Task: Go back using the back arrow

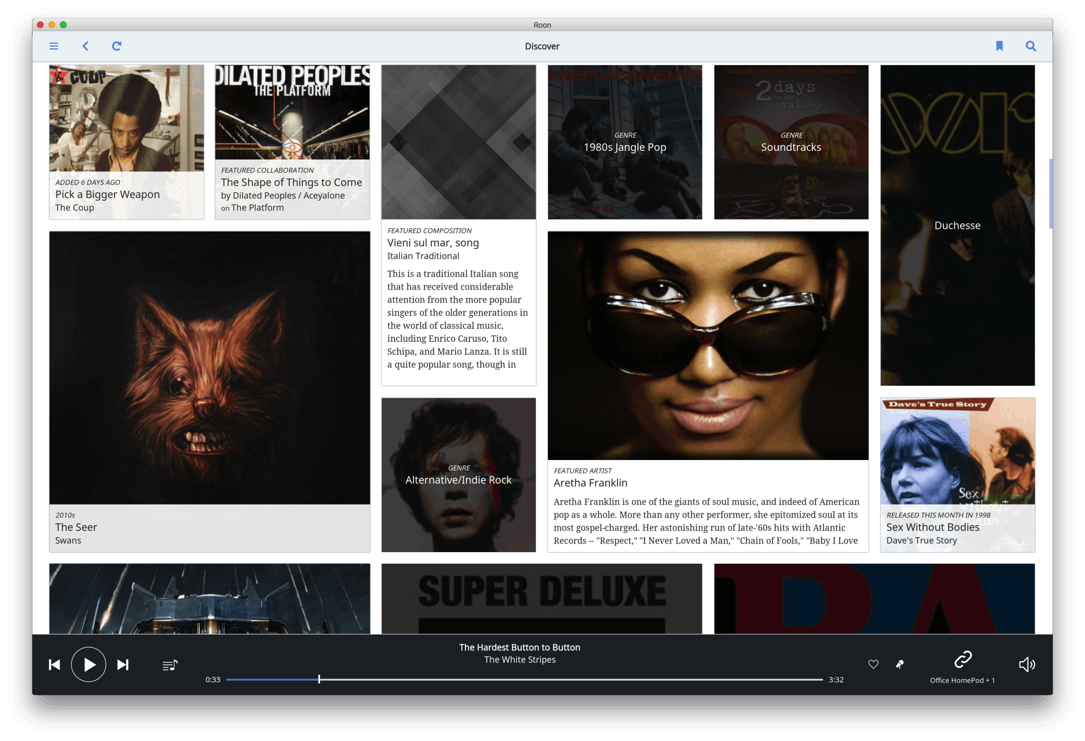Action: click(85, 46)
